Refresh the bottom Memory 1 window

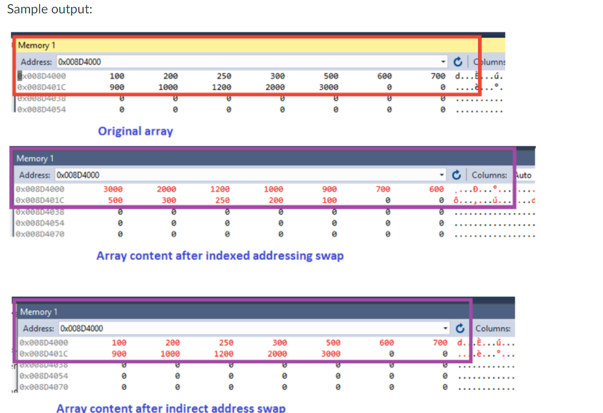(x=459, y=328)
